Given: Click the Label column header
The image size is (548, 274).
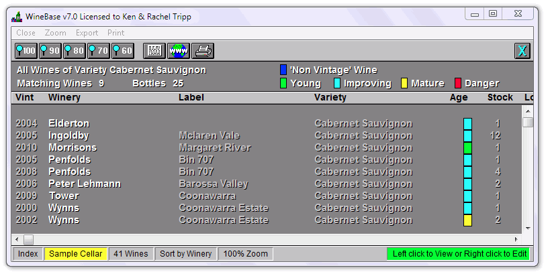Looking at the screenshot, I should pos(191,98).
